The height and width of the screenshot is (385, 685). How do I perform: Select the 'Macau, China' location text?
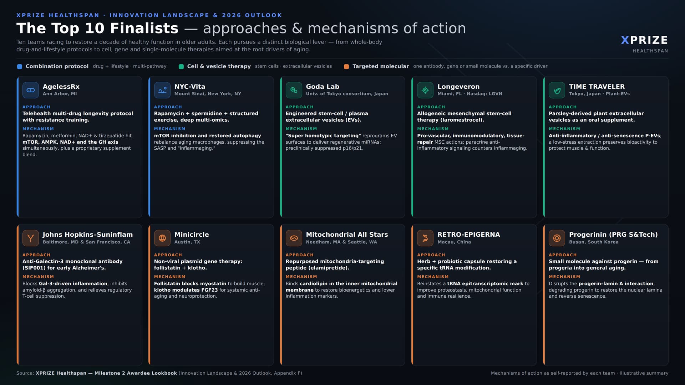tap(454, 242)
